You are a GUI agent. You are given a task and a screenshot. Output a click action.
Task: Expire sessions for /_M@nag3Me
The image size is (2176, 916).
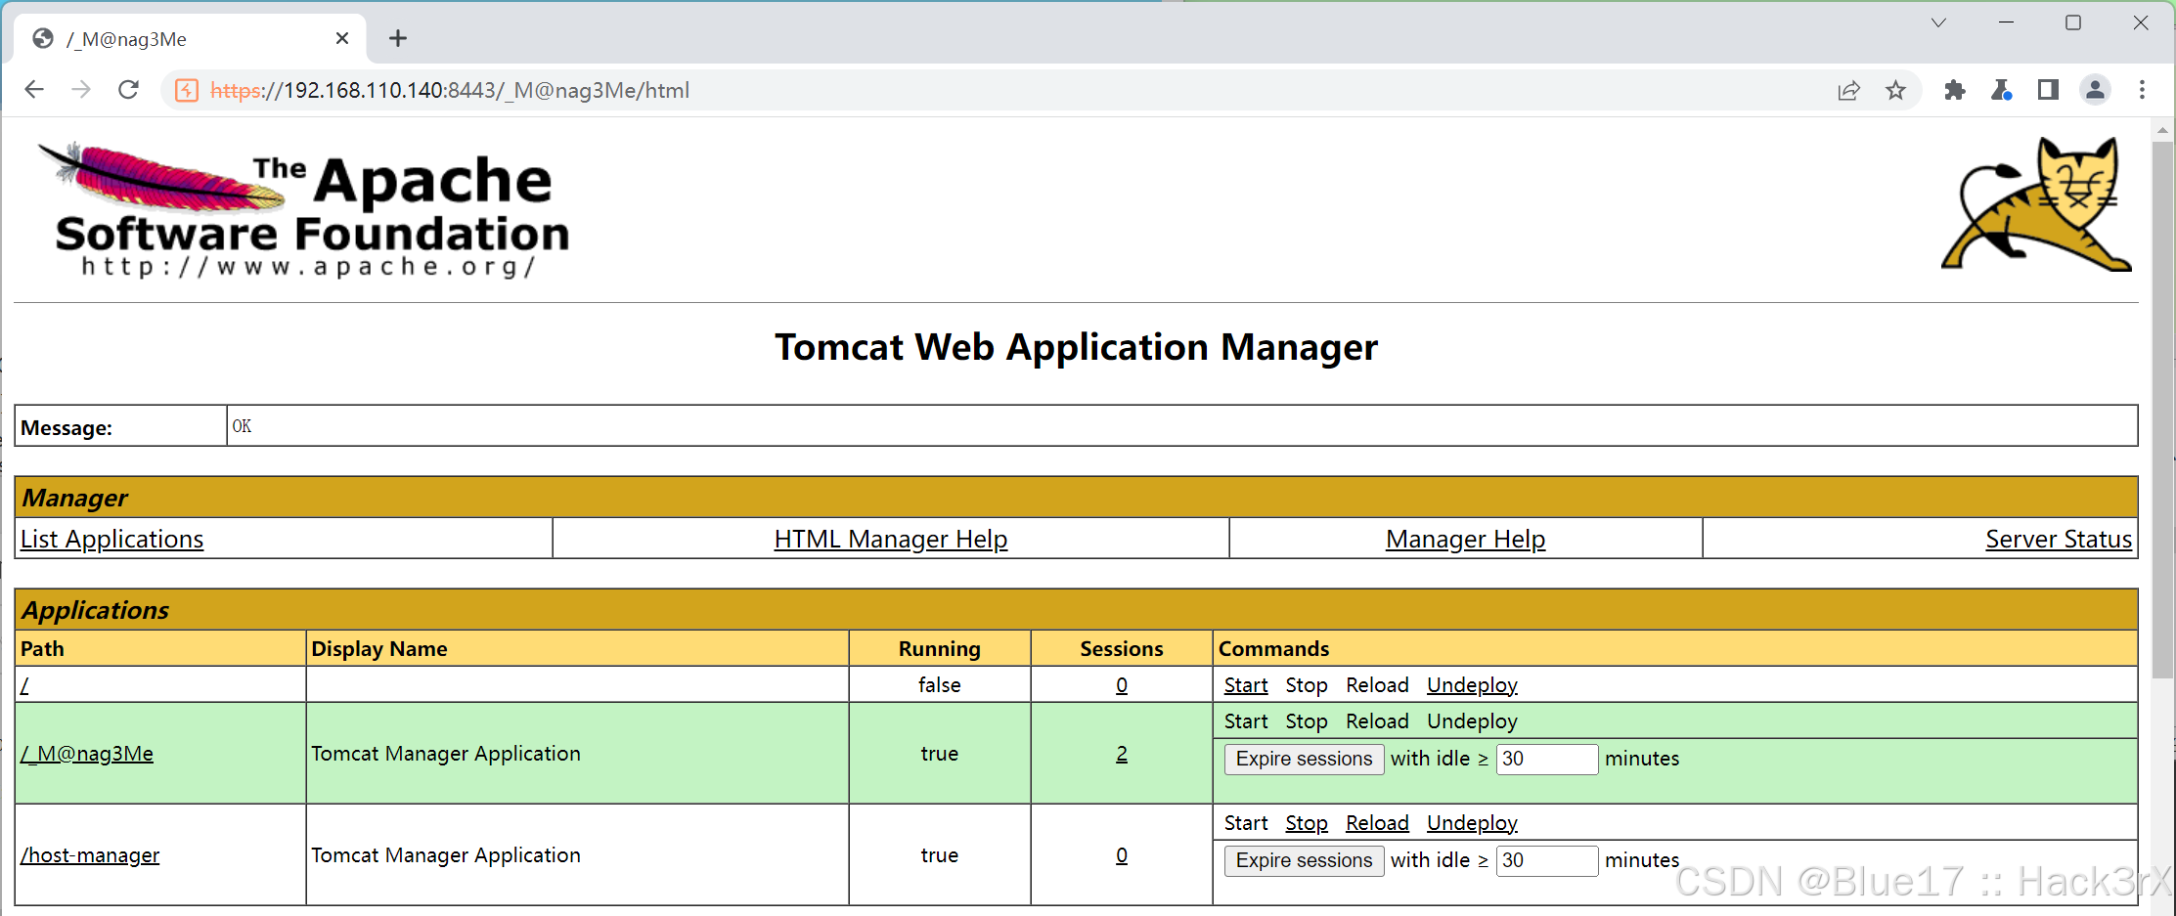pos(1304,759)
